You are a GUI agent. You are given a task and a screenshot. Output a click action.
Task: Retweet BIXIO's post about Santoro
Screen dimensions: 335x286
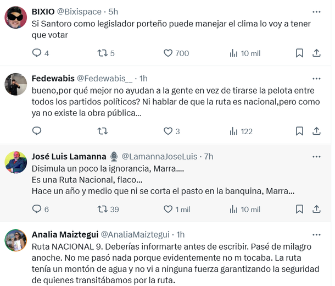[102, 53]
